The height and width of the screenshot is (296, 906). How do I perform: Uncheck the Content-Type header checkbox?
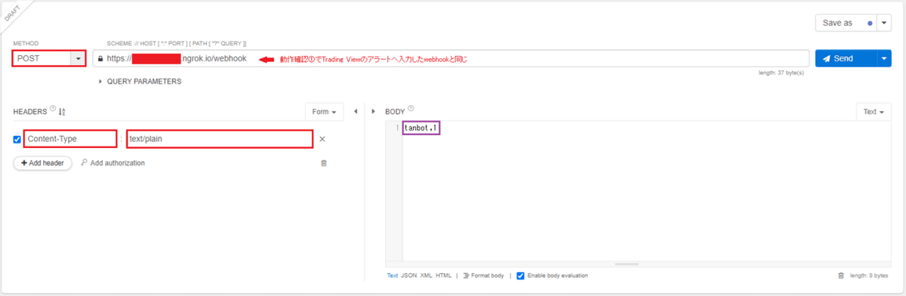[x=17, y=139]
